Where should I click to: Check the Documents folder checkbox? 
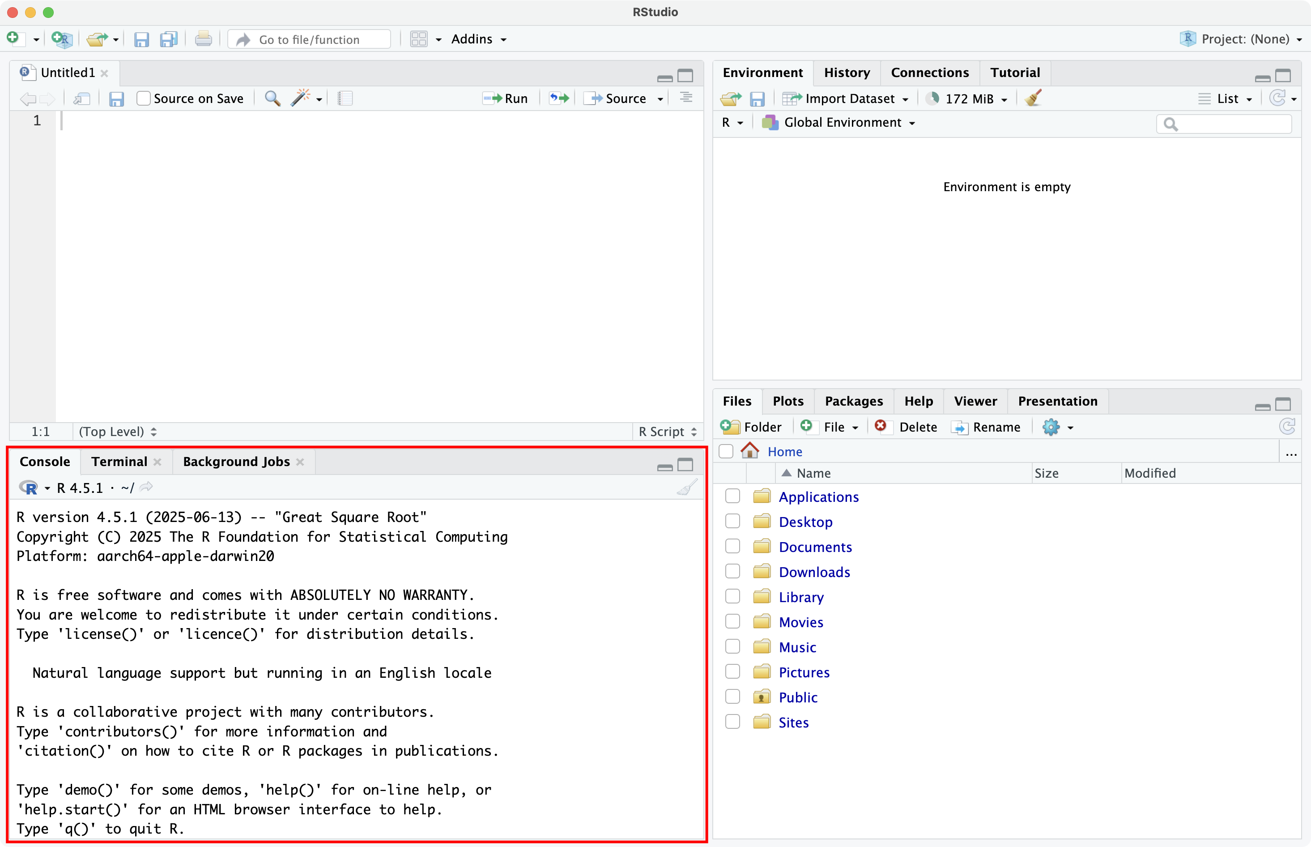coord(733,546)
